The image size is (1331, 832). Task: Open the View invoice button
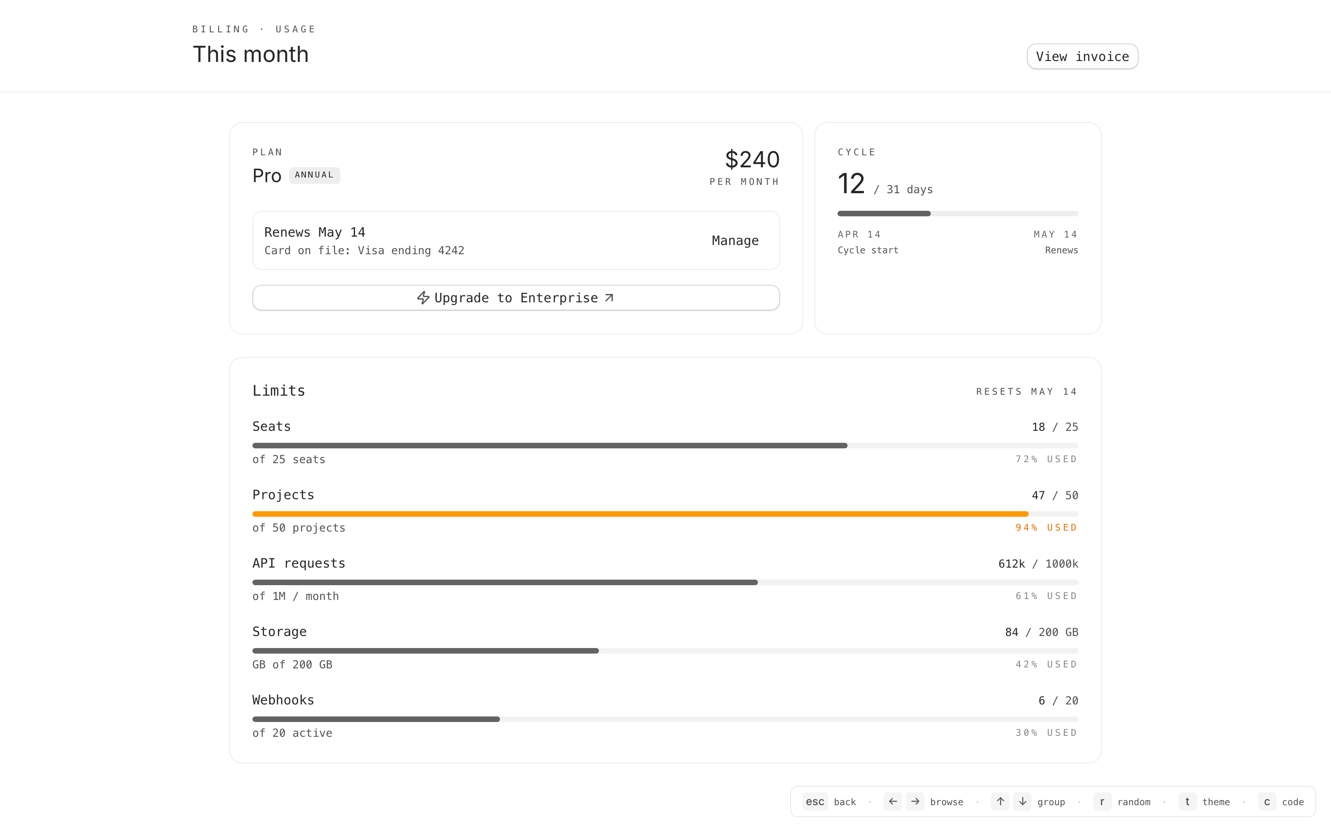pyautogui.click(x=1082, y=57)
